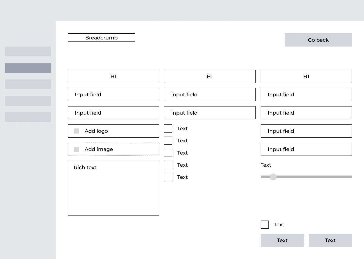Select the highlighted dark sidebar item
The height and width of the screenshot is (259, 364).
click(28, 68)
